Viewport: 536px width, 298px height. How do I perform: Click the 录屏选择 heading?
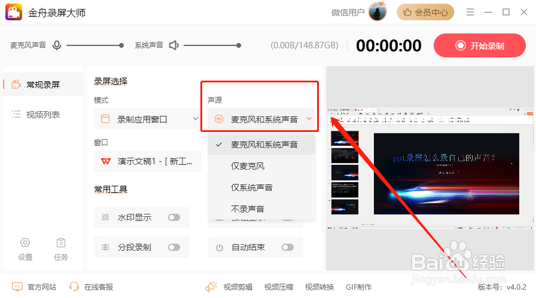coord(111,81)
